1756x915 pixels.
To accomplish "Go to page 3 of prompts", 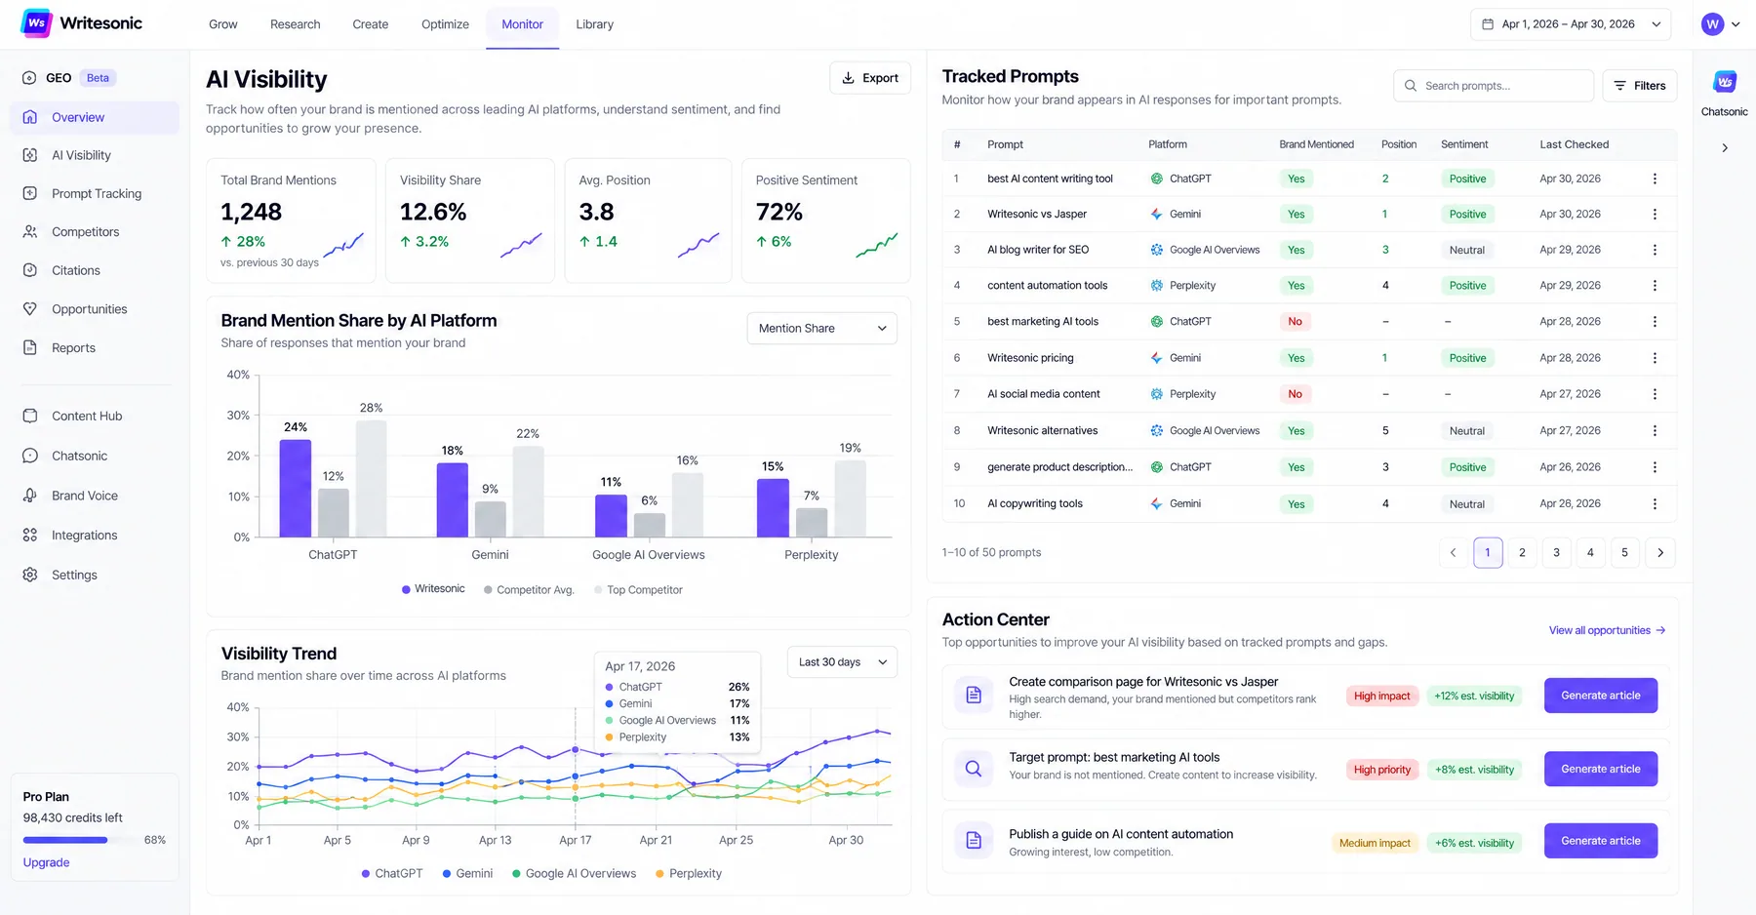I will 1556,553.
